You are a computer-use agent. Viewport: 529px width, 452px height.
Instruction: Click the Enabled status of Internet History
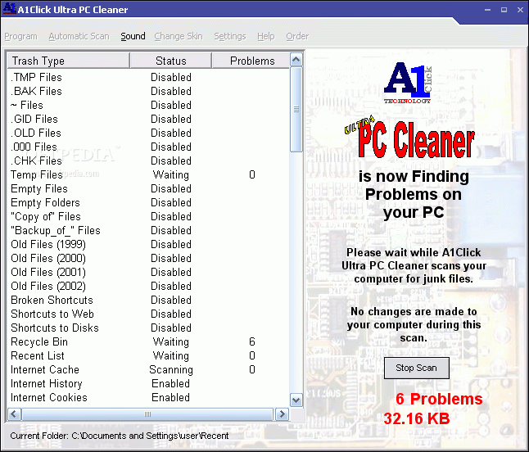point(170,383)
